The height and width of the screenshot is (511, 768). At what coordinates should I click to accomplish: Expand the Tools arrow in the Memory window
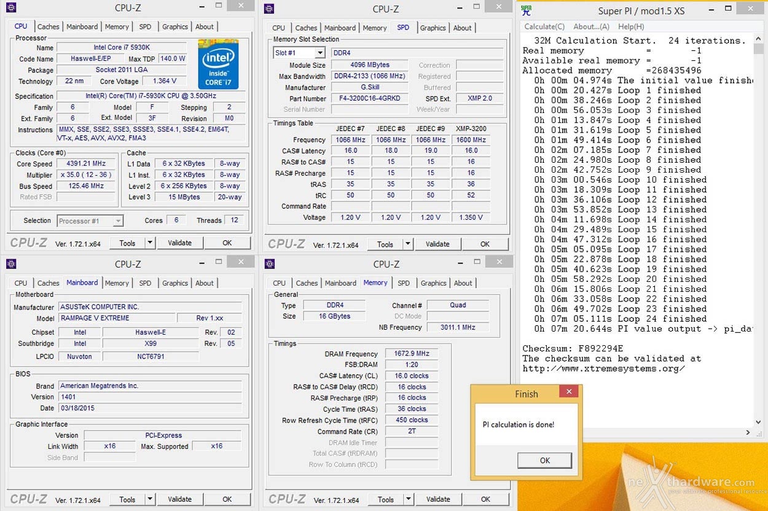(408, 499)
